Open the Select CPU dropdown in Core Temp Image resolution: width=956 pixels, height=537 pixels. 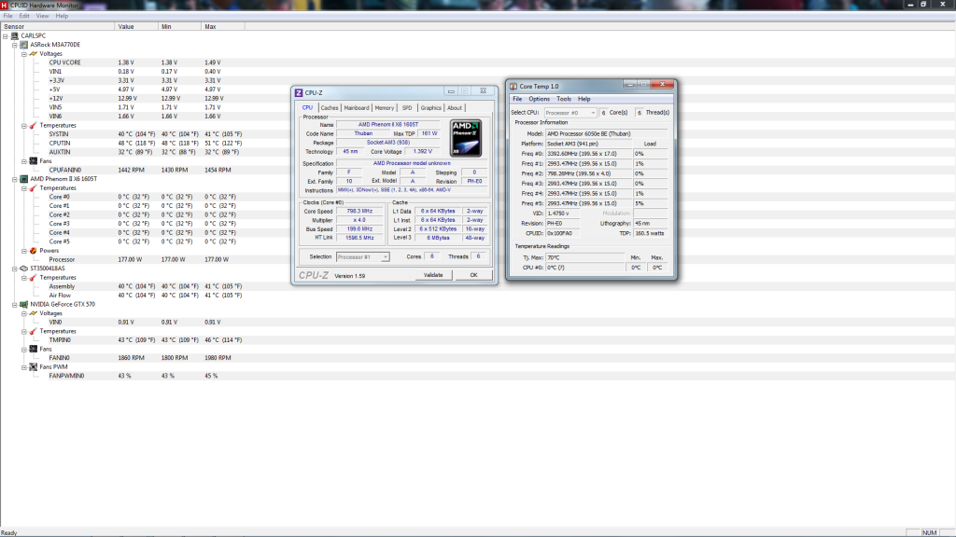(x=593, y=113)
